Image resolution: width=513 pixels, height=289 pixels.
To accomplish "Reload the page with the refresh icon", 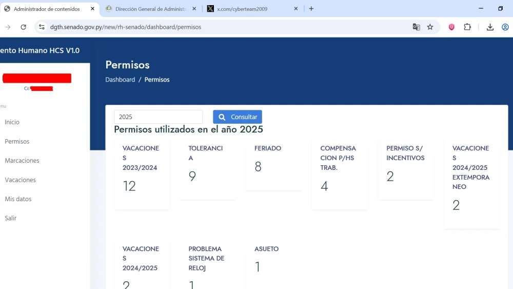I will 23,27.
